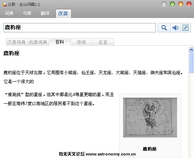Click the green round window button
Image resolution: width=194 pixels, height=158 pixels.
click(x=172, y=4)
